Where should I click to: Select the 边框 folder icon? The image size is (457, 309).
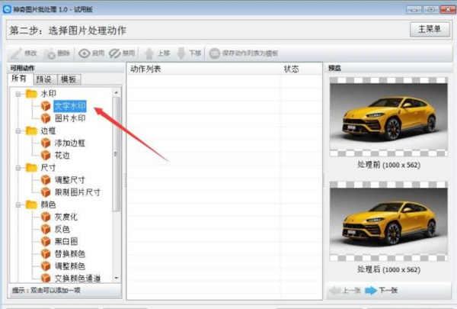tap(31, 130)
